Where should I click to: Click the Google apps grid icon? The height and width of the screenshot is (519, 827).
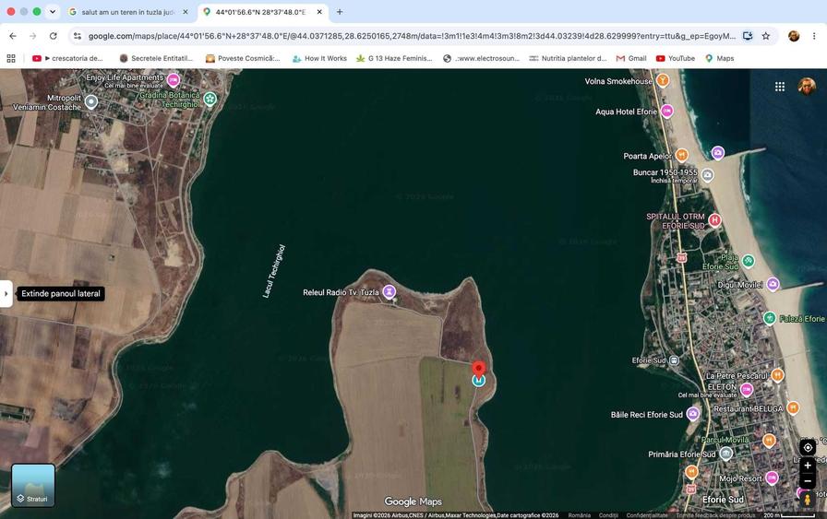coord(780,87)
